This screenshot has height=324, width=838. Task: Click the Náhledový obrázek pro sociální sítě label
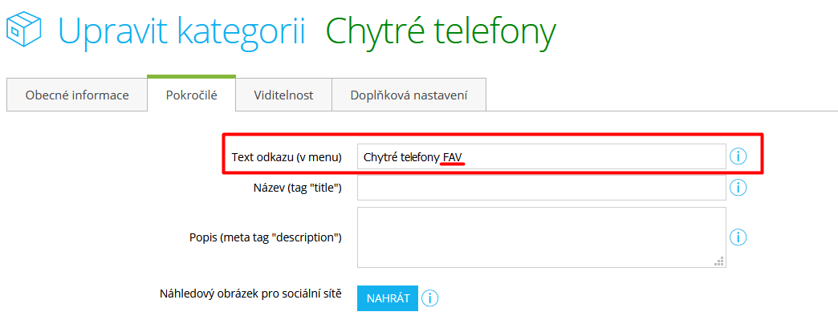(x=250, y=294)
